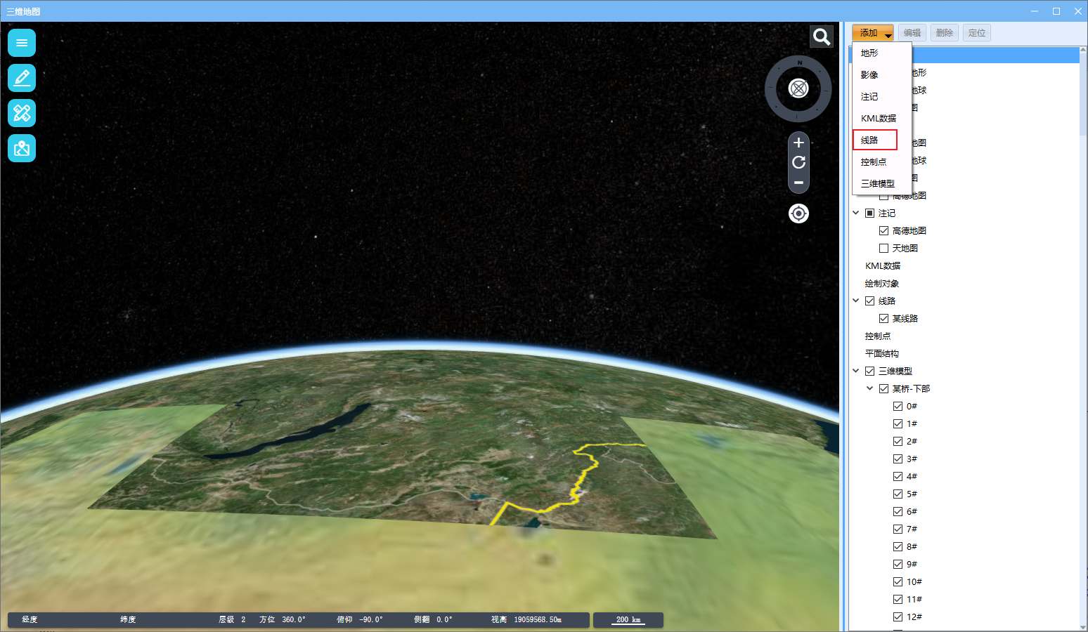The width and height of the screenshot is (1088, 632).
Task: Uncheck the 高德地图 annotation checkbox
Action: click(883, 231)
